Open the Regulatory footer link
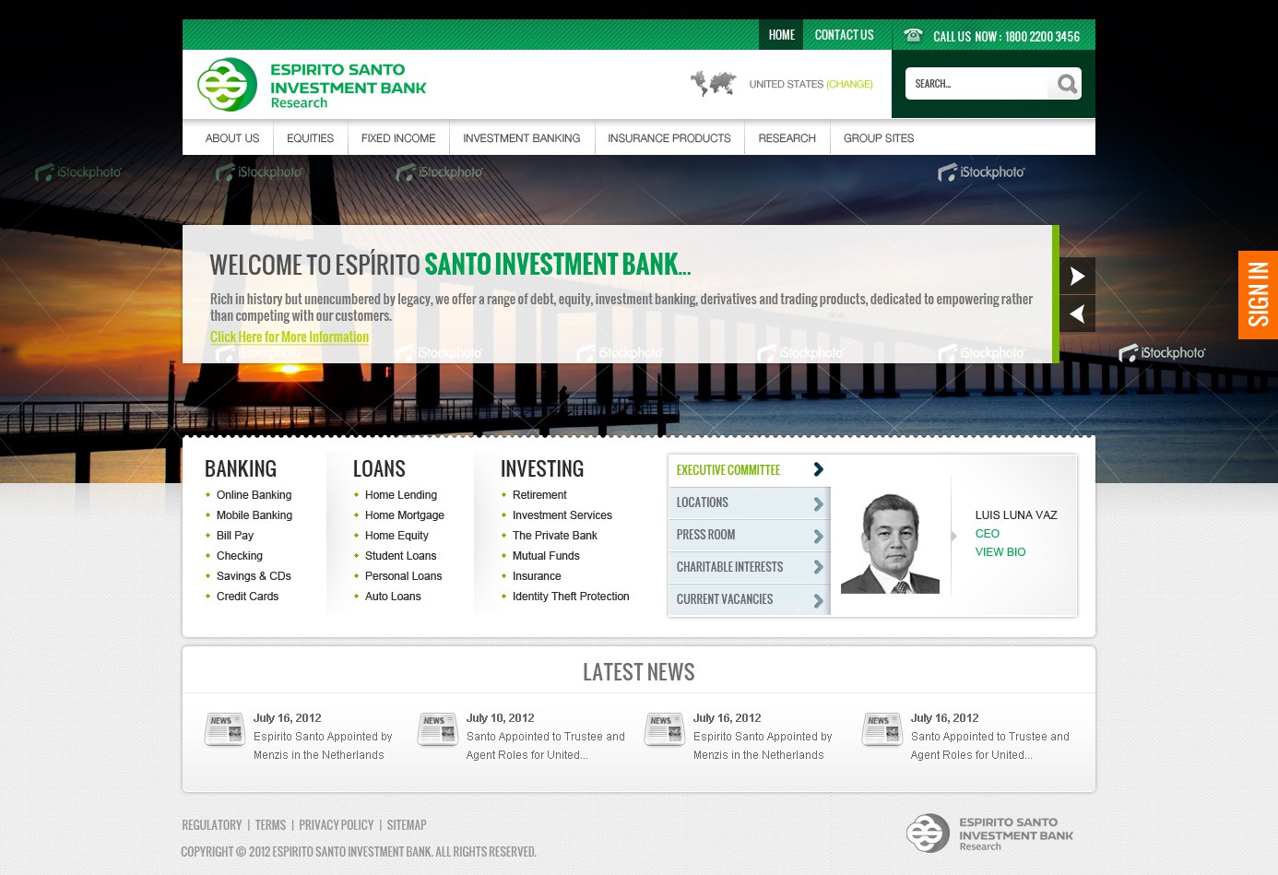The width and height of the screenshot is (1278, 875). coord(211,825)
